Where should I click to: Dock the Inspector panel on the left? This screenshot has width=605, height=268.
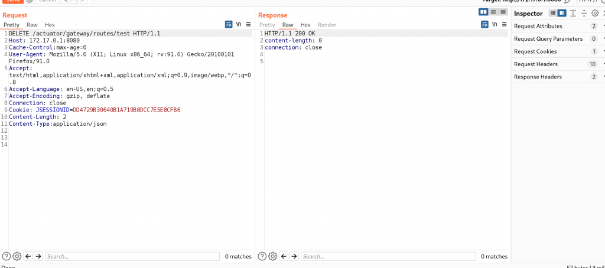[x=553, y=14]
